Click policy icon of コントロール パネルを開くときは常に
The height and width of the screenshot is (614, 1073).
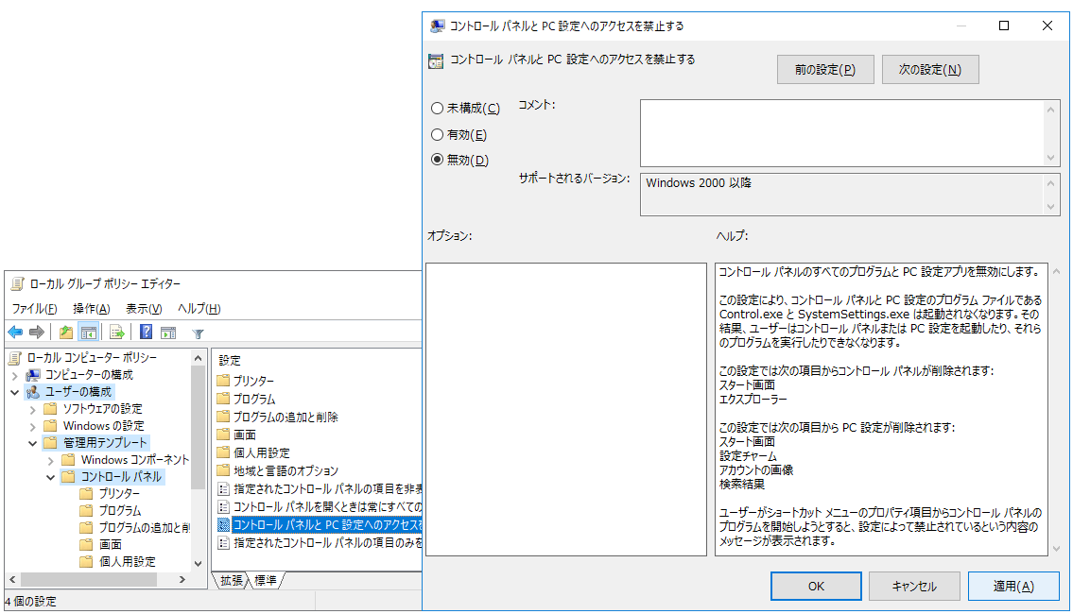(x=223, y=506)
